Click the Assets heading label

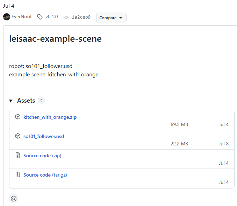(x=26, y=101)
